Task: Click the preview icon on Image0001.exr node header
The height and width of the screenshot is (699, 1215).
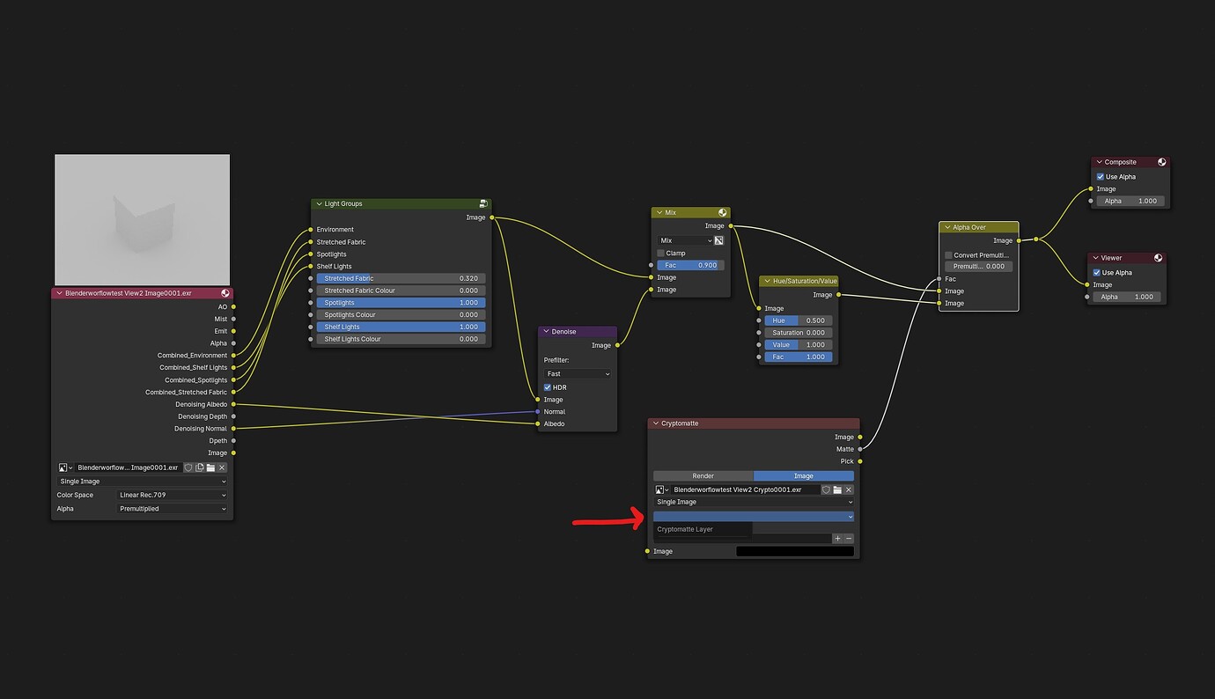Action: point(225,293)
